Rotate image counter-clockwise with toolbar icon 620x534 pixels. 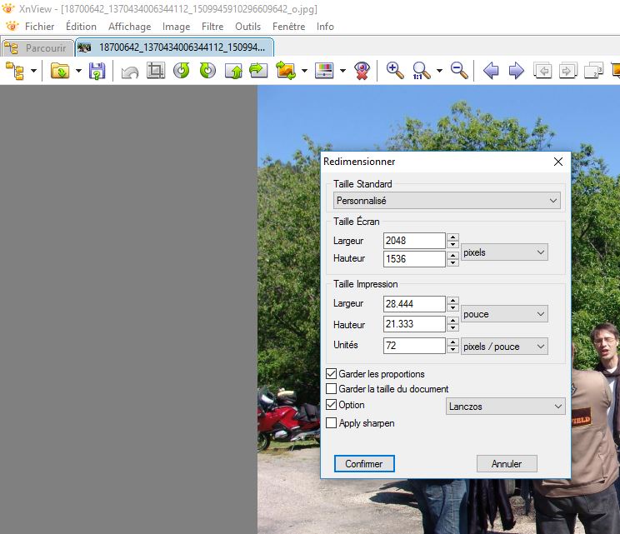click(182, 71)
